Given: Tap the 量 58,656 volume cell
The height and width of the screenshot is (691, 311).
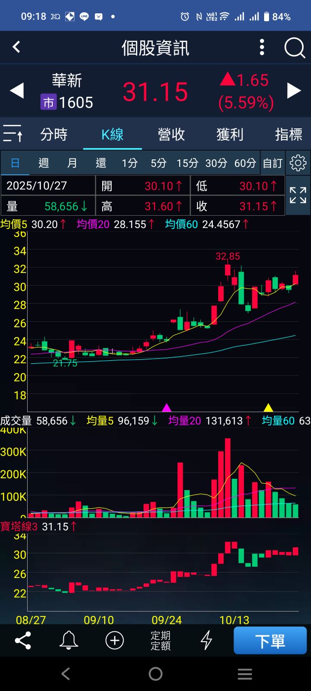Looking at the screenshot, I should (48, 206).
